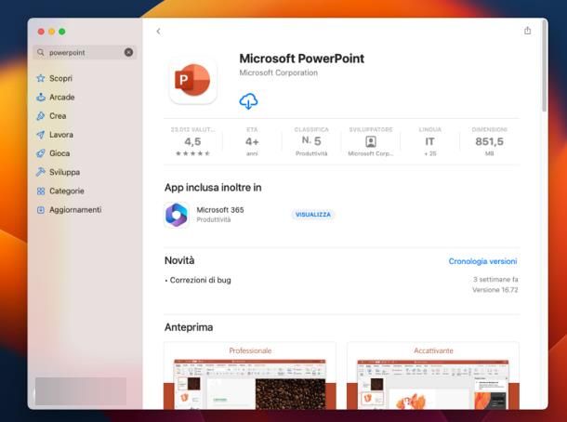Click the Microsoft PowerPoint title
This screenshot has height=422, width=567.
pyautogui.click(x=301, y=59)
